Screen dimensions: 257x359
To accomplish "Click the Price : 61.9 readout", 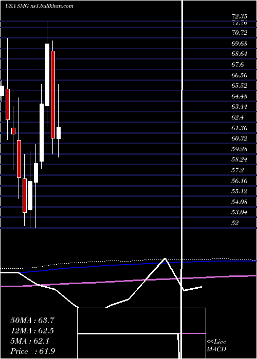I will point(33,351).
